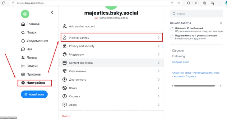
Task: Go to Ленты feeds section
Action: [x=29, y=57]
